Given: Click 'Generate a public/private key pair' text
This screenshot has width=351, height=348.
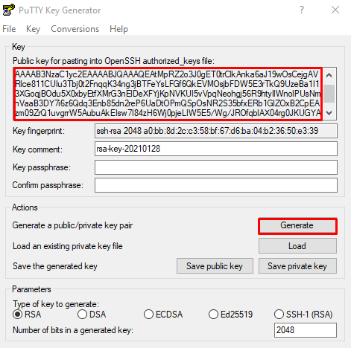Looking at the screenshot, I should click(72, 225).
